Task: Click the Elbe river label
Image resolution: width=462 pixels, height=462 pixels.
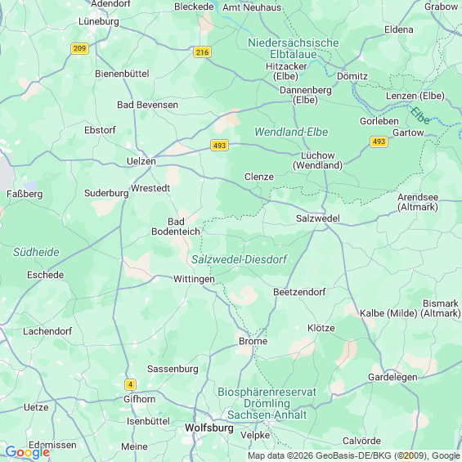Action: pyautogui.click(x=419, y=115)
